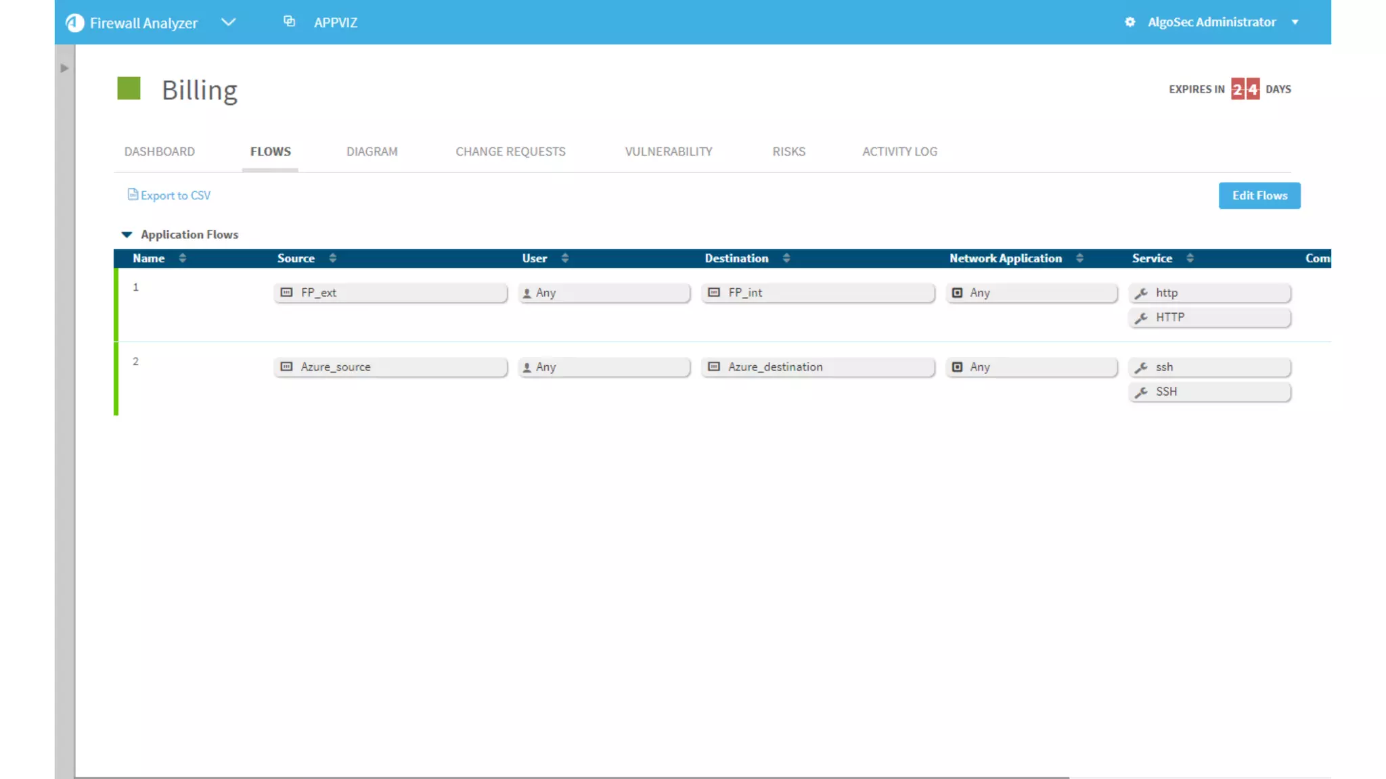The image size is (1386, 779).
Task: Sort flows by Service column arrows
Action: pyautogui.click(x=1190, y=258)
